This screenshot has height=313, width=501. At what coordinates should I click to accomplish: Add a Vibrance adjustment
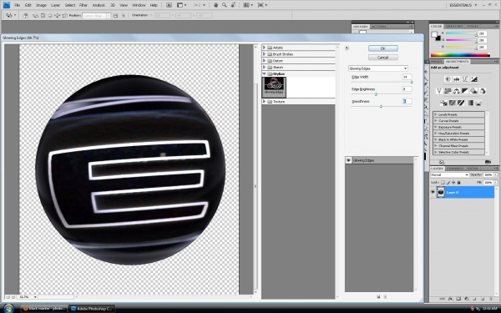pyautogui.click(x=439, y=91)
